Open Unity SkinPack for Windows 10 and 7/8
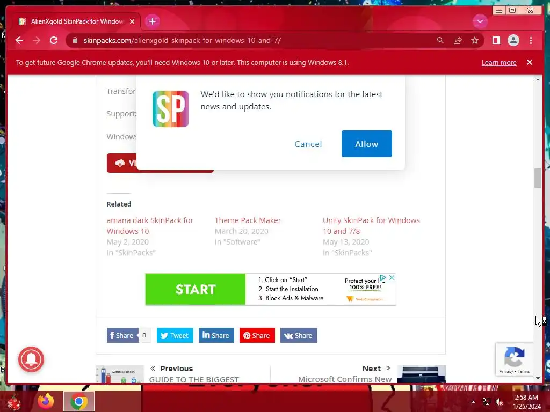Screen dimensions: 550x412 tap(371, 226)
